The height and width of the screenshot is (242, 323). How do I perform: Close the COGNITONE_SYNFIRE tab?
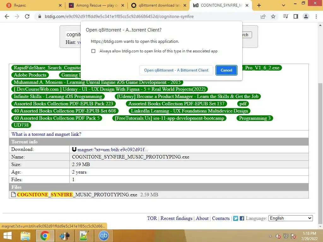click(247, 5)
